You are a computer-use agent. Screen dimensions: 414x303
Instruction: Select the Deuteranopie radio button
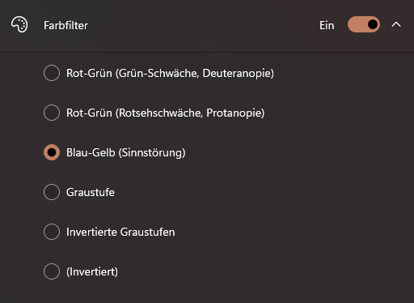[52, 73]
